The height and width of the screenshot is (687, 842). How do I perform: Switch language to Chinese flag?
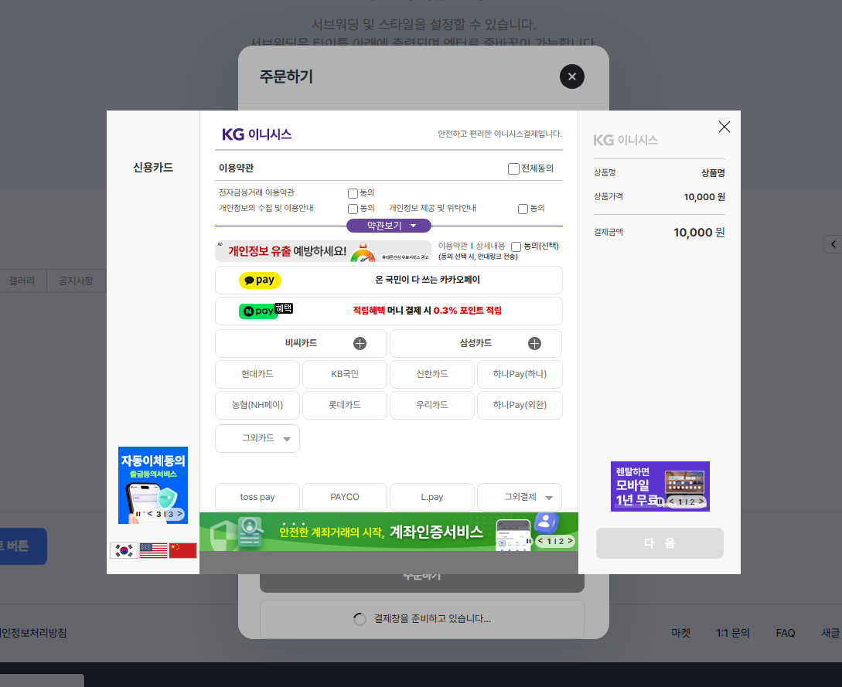tap(182, 551)
